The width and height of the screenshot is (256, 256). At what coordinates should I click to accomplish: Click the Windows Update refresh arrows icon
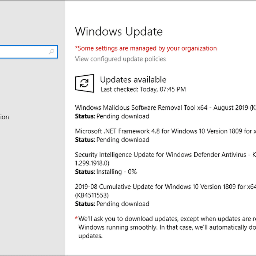84,83
